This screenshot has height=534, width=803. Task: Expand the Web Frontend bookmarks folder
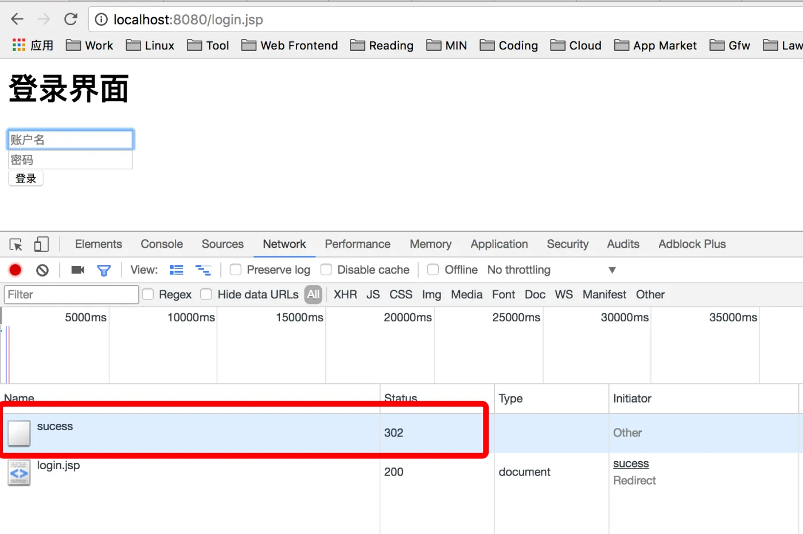(x=290, y=45)
